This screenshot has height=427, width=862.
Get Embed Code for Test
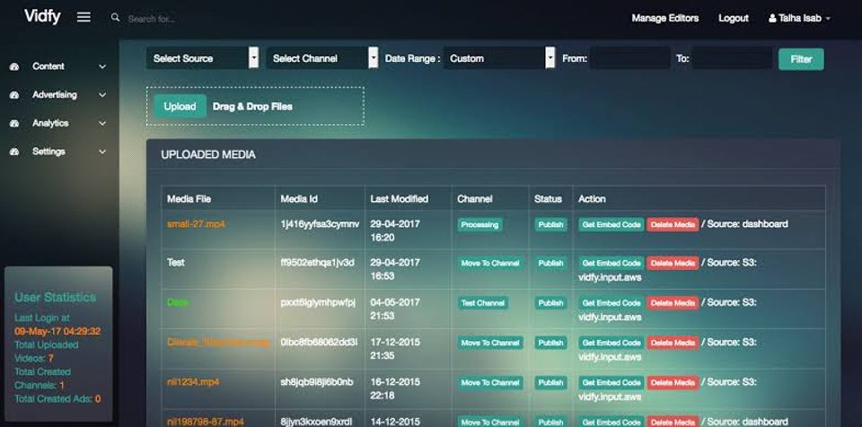(x=611, y=263)
